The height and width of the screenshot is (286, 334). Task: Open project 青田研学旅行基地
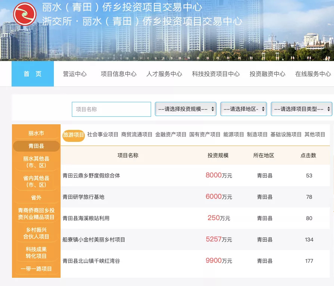pos(83,197)
